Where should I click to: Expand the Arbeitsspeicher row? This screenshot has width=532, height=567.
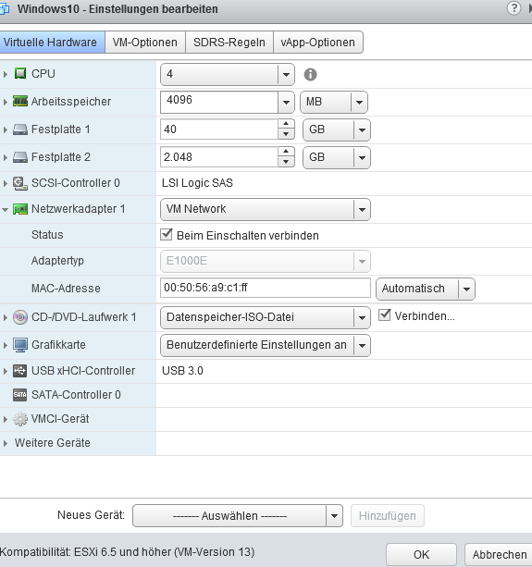tap(5, 102)
